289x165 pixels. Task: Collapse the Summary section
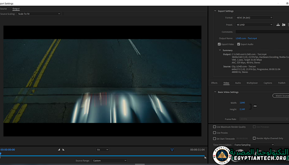click(x=219, y=50)
